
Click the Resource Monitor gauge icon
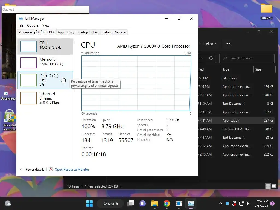[51, 169]
